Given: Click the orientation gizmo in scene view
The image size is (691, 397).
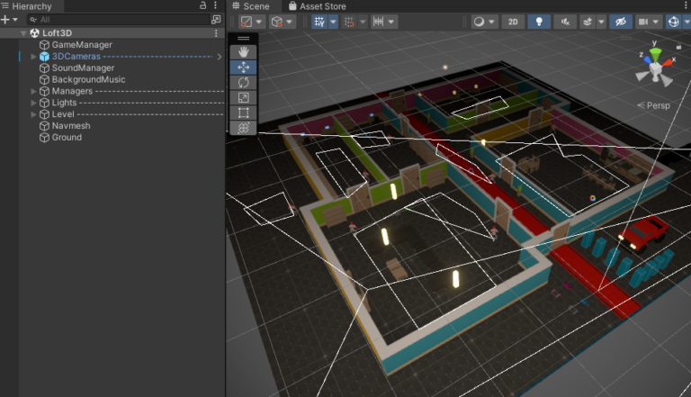Looking at the screenshot, I should point(656,68).
